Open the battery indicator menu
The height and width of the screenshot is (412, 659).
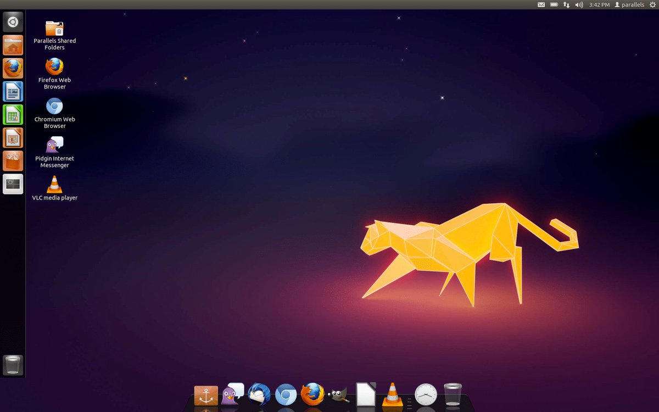coord(554,4)
